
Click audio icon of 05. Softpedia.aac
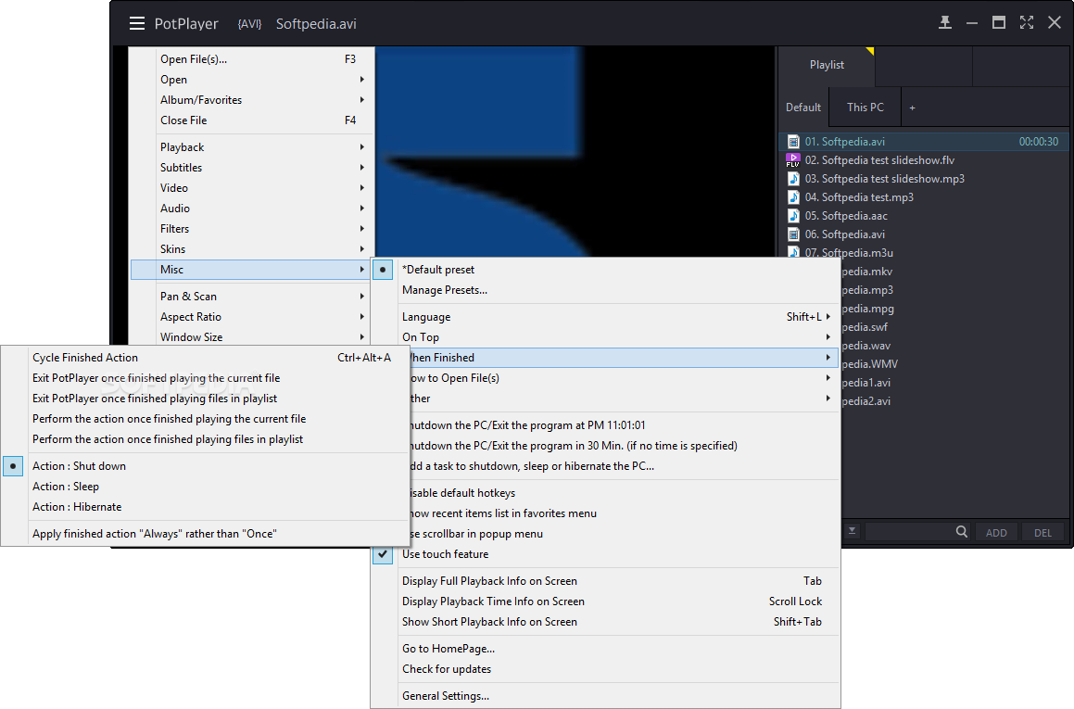click(x=793, y=216)
